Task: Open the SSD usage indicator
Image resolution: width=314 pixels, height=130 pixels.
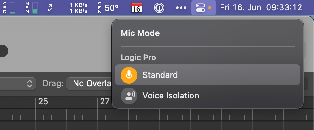Action: point(10,8)
